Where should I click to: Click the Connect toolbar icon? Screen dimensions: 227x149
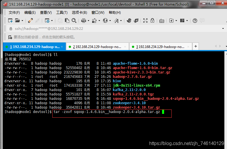[x=30, y=20]
